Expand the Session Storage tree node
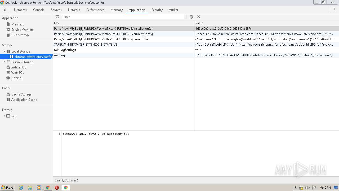The image size is (339, 191). (x=5, y=62)
